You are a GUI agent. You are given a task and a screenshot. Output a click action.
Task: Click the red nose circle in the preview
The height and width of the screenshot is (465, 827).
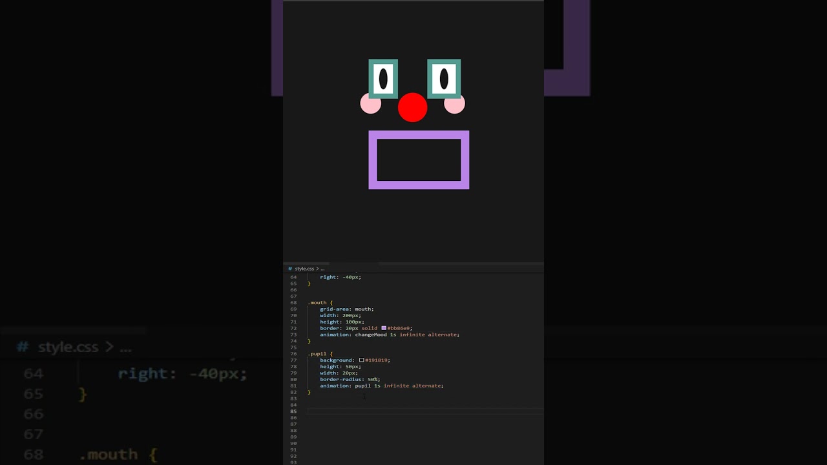pyautogui.click(x=413, y=107)
